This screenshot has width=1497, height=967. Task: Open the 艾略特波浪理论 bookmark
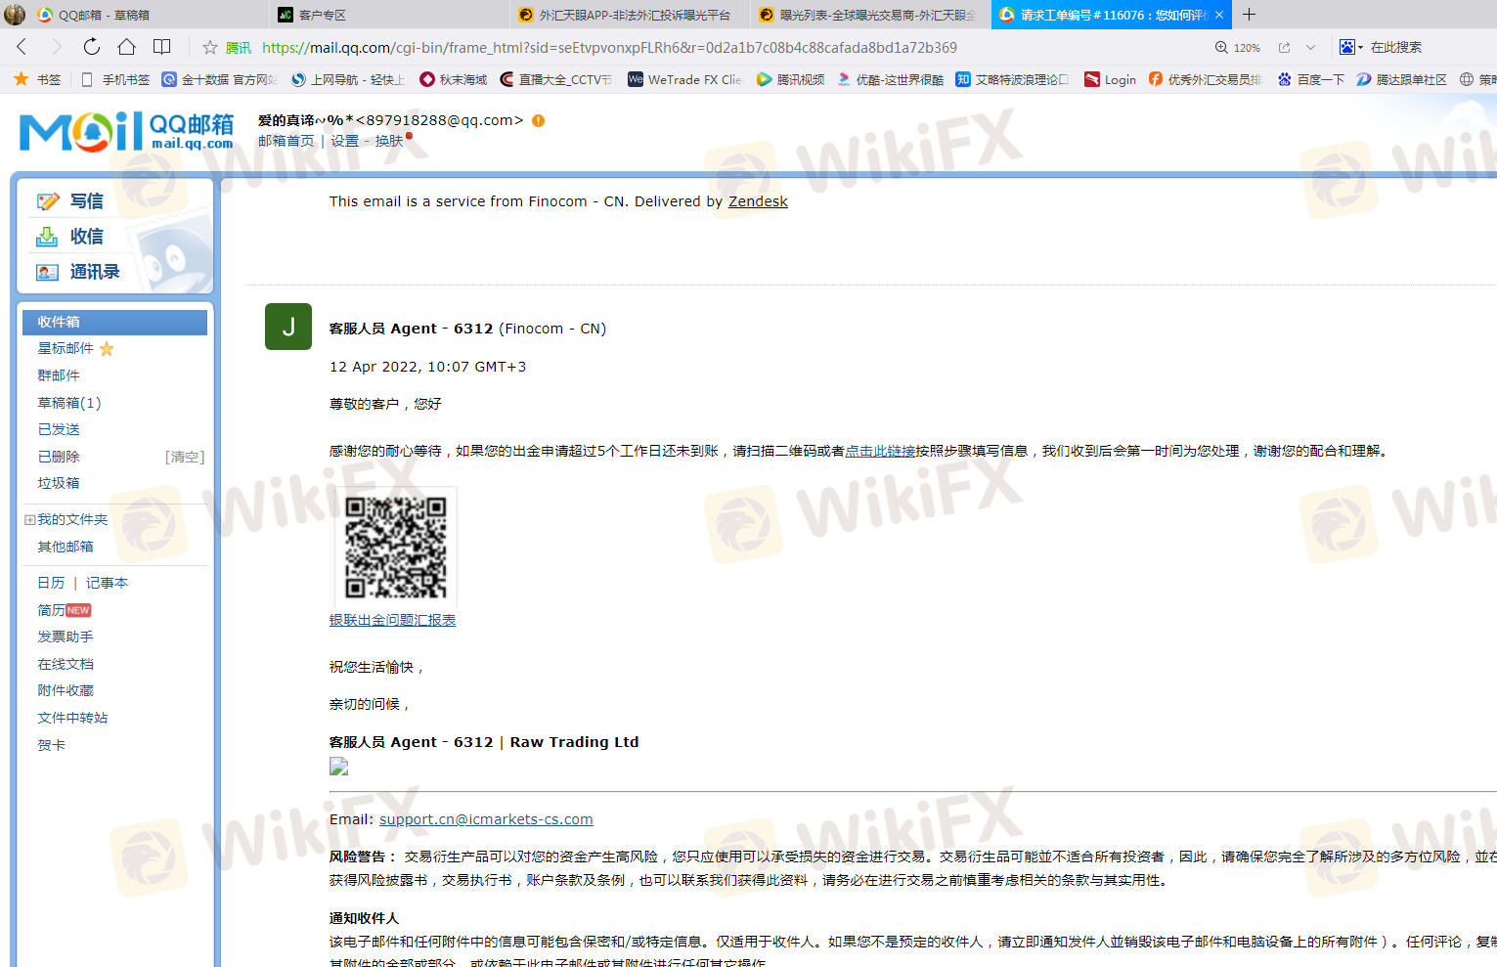[x=1012, y=79]
